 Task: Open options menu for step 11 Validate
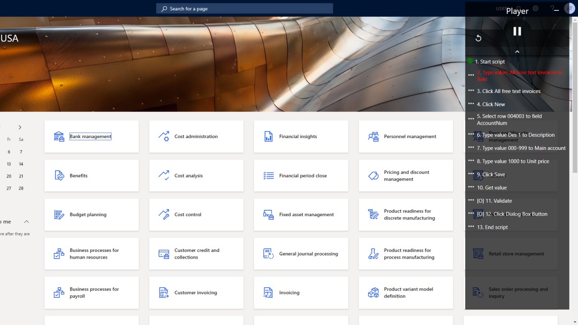pyautogui.click(x=471, y=200)
